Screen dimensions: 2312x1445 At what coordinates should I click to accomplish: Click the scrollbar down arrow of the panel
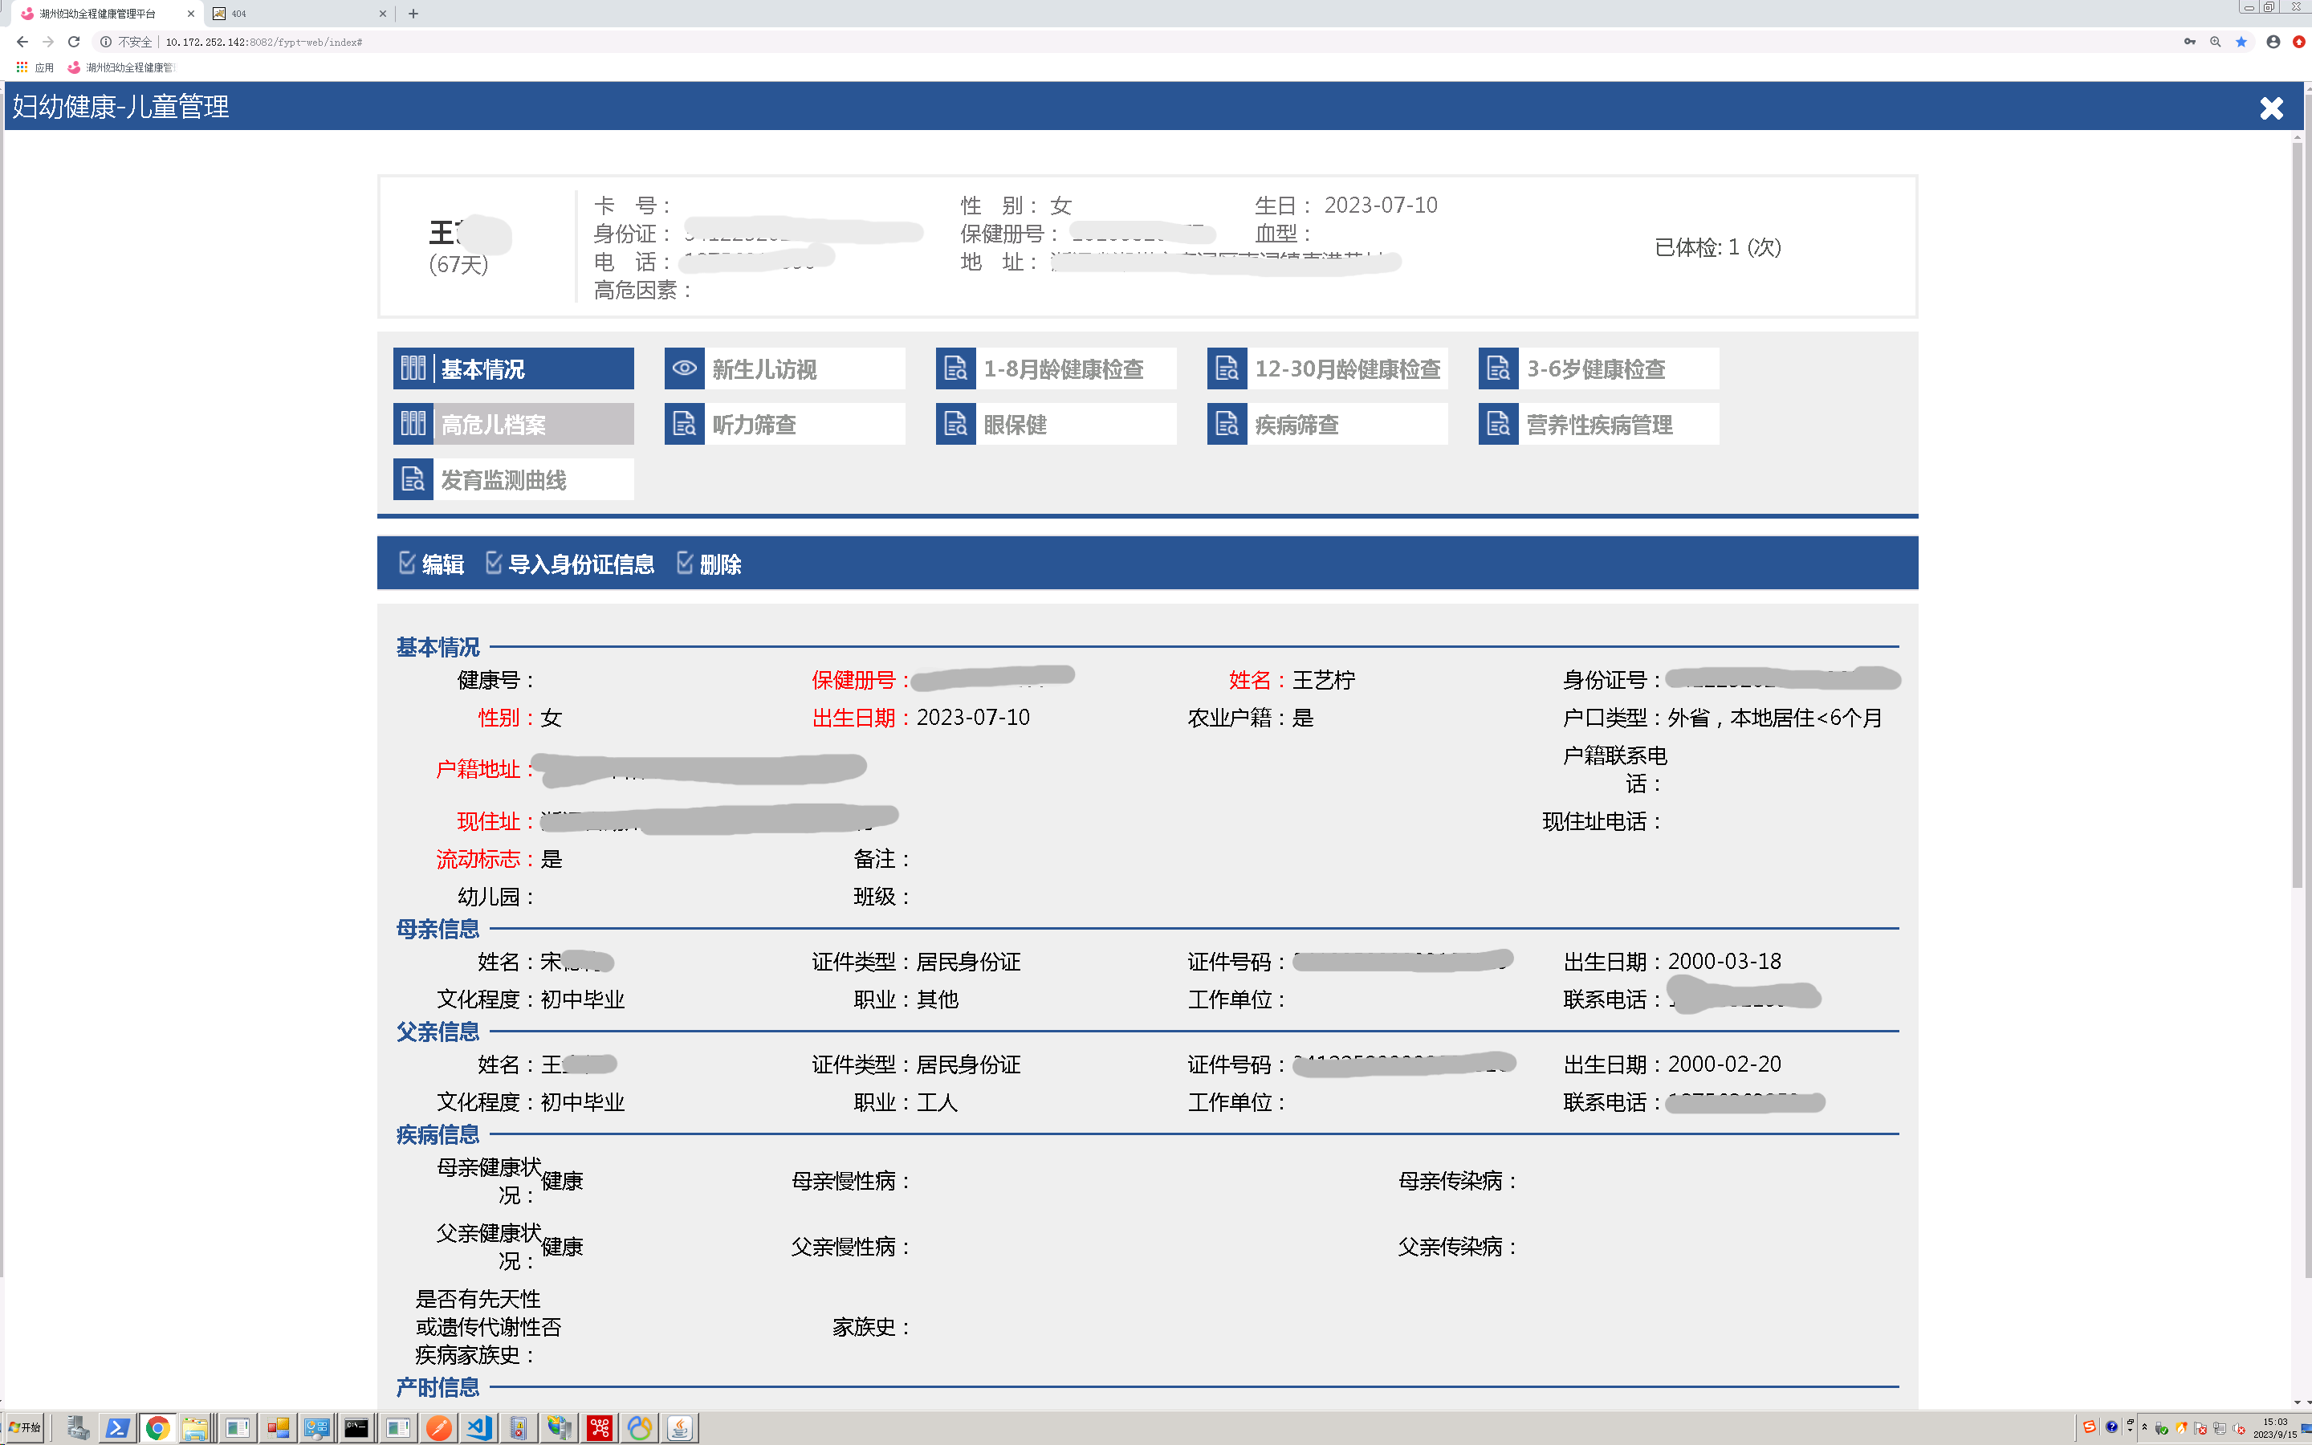(2297, 1402)
